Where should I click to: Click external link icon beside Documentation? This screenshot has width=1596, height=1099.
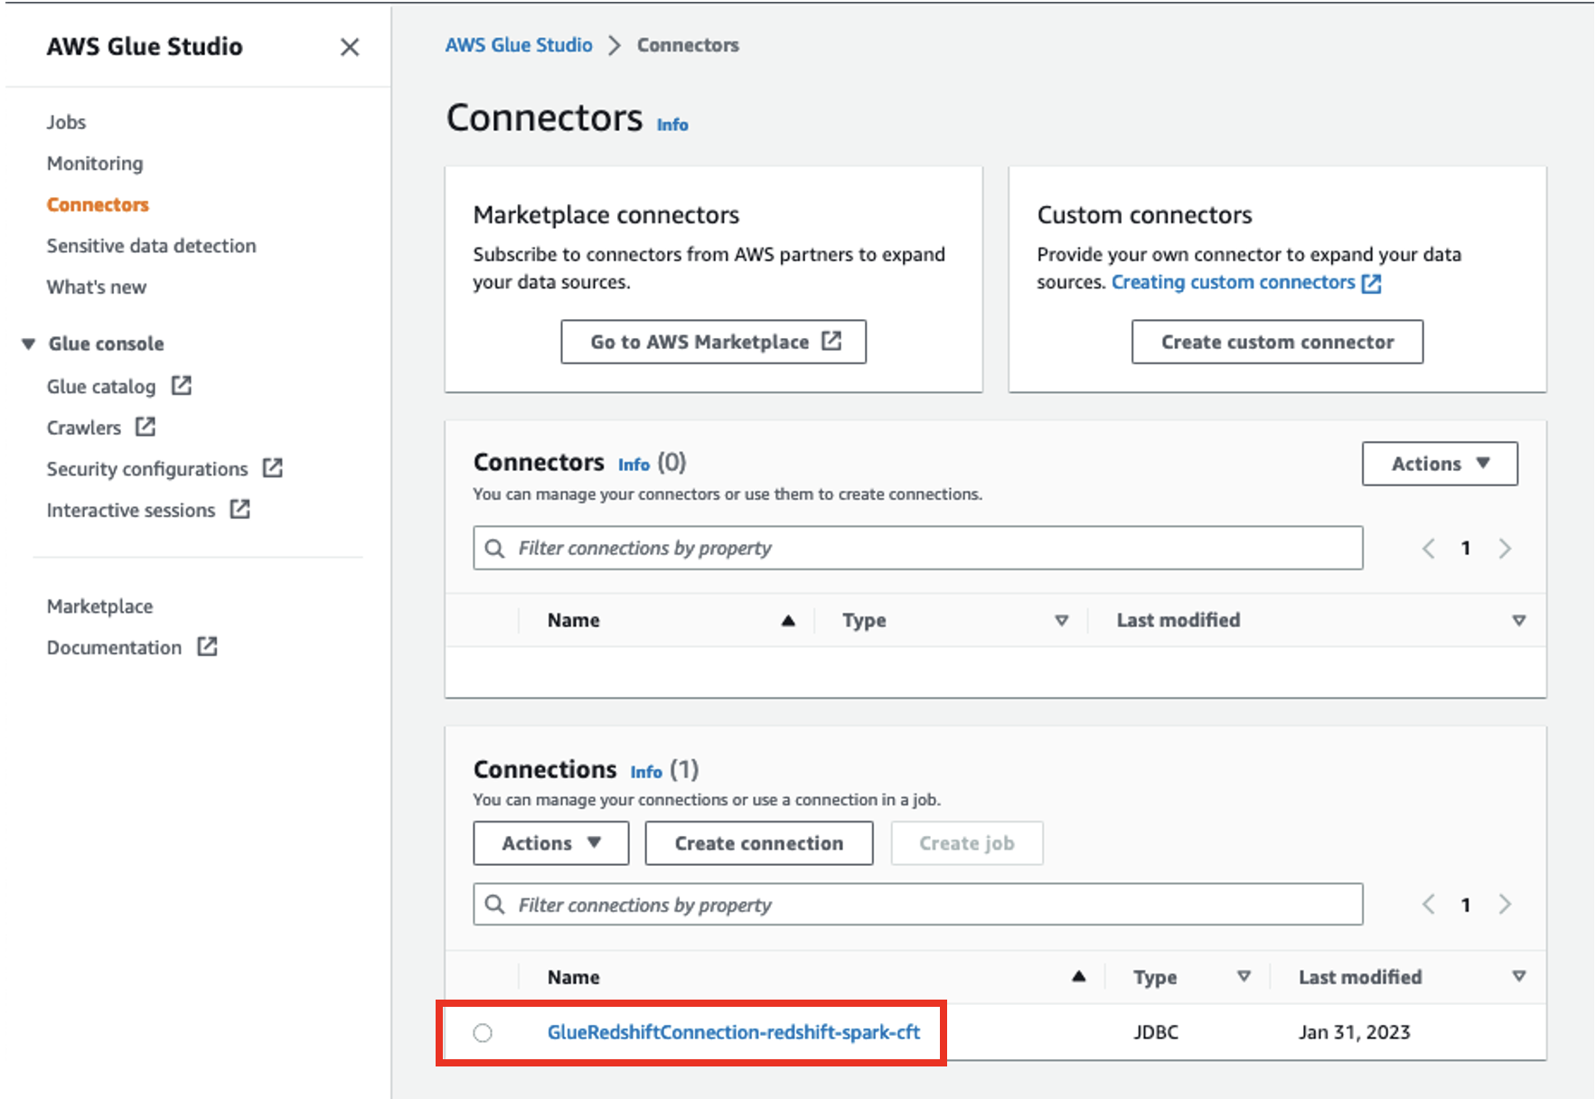pyautogui.click(x=208, y=647)
